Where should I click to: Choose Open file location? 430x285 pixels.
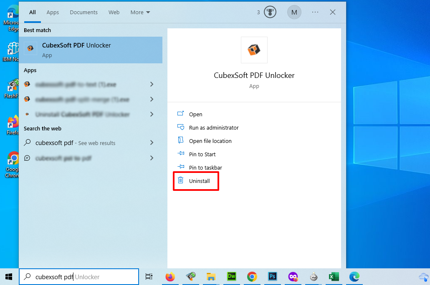(x=204, y=141)
